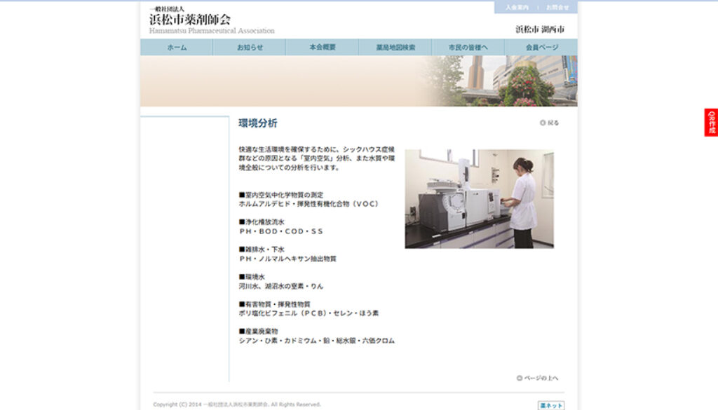Open the ホーム navigation tab
The height and width of the screenshot is (410, 718).
click(x=176, y=47)
